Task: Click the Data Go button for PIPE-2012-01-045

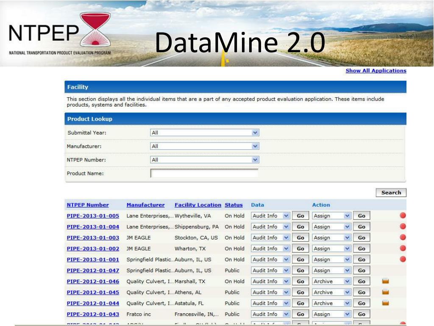Action: tap(300, 292)
